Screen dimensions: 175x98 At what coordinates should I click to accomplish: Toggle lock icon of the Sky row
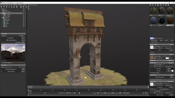pyautogui.click(x=24, y=13)
